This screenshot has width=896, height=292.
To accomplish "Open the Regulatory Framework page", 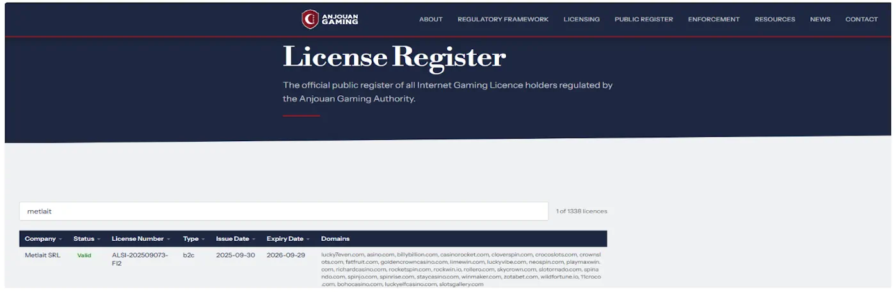I will coord(503,19).
